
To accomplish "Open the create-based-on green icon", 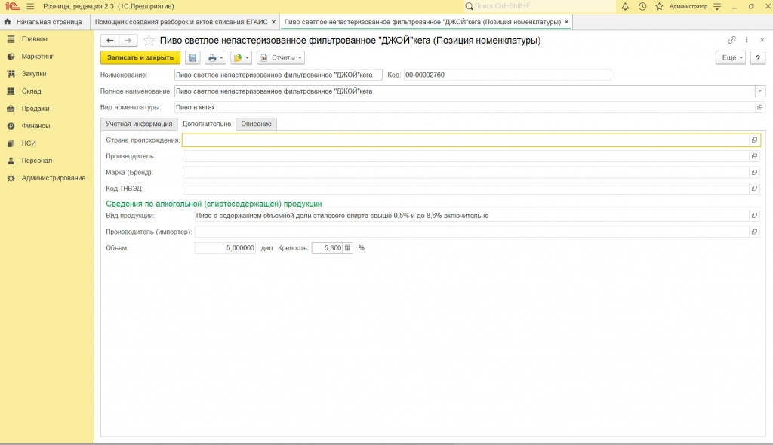I will 238,57.
